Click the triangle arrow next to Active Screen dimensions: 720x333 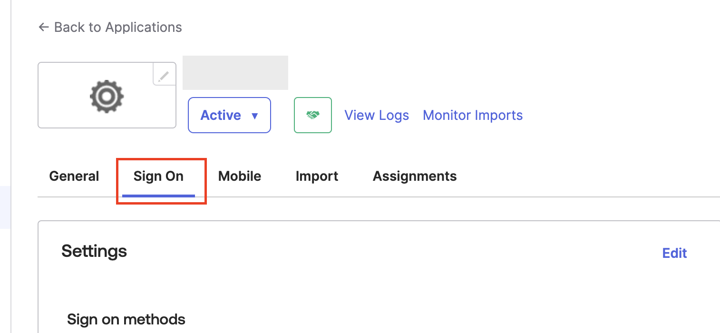[254, 116]
